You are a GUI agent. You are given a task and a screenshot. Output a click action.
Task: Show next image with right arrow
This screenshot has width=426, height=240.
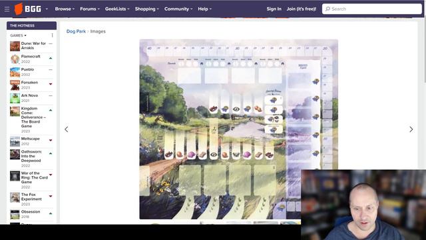411,129
